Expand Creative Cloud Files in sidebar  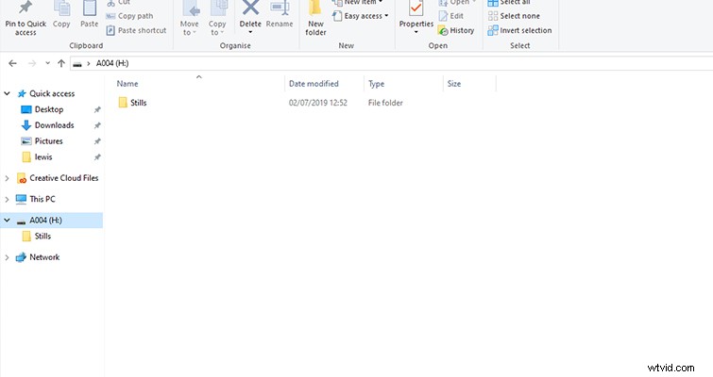pos(8,178)
